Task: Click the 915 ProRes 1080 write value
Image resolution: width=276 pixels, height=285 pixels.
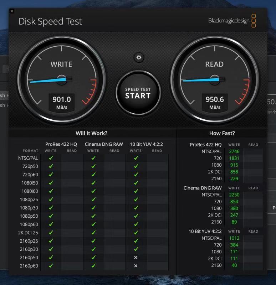Action: point(234,165)
